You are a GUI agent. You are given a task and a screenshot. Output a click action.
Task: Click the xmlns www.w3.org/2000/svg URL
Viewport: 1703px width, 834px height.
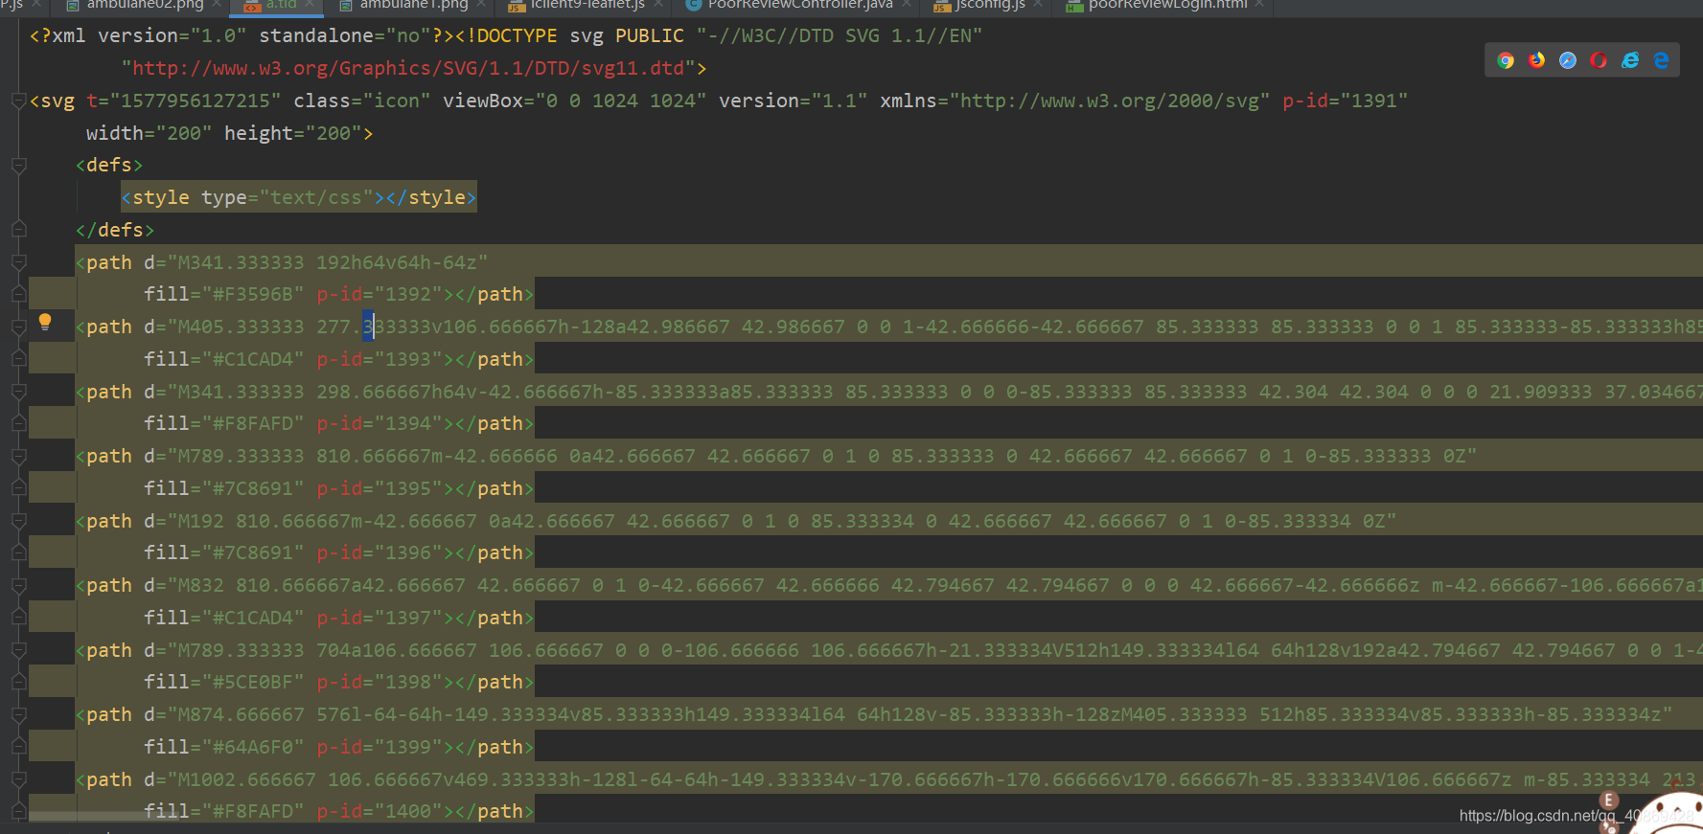point(1110,101)
